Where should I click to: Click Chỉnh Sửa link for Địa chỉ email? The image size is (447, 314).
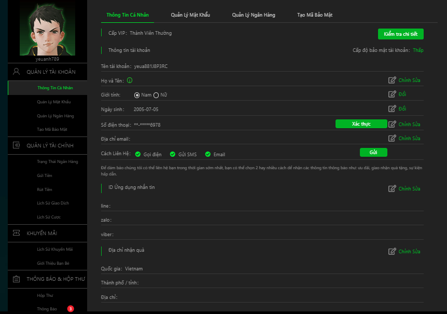pyautogui.click(x=409, y=139)
